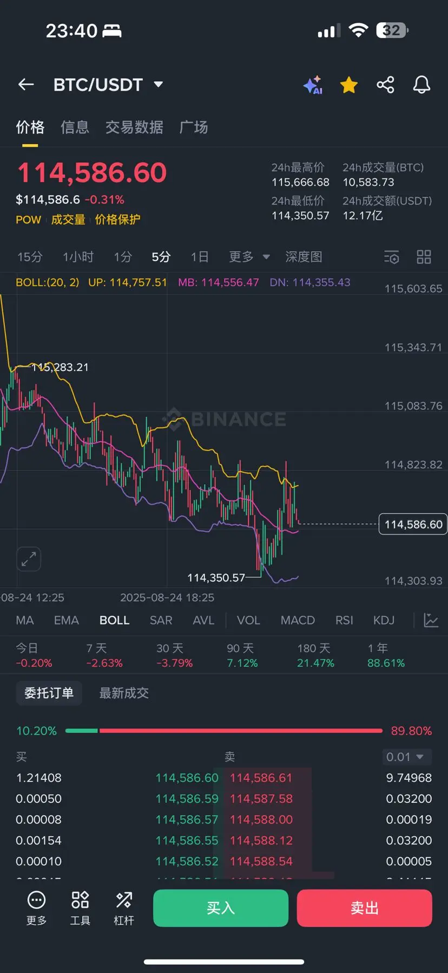Enable the VOL sub-indicator
This screenshot has width=448, height=973.
248,620
